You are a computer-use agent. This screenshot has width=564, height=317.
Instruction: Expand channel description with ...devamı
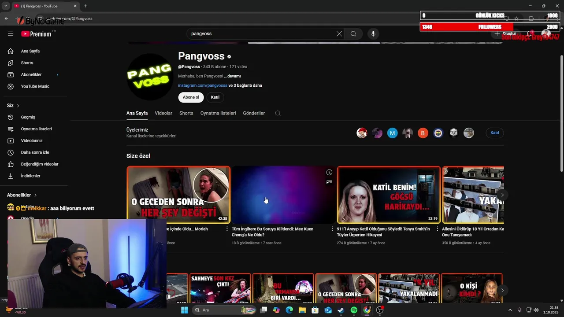tap(232, 76)
